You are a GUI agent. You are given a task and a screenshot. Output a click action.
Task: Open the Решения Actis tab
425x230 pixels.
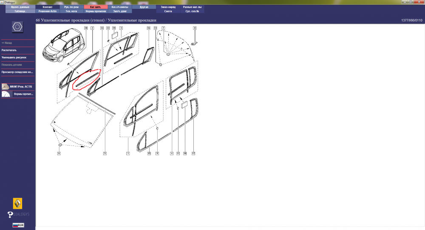tap(48, 11)
